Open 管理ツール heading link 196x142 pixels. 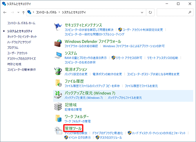[x=73, y=128]
